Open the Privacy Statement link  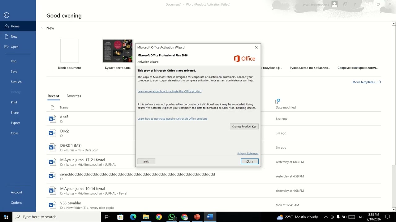248,154
